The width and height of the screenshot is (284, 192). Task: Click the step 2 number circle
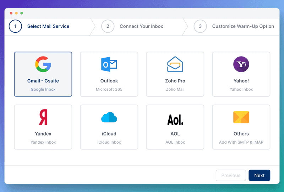(x=108, y=26)
